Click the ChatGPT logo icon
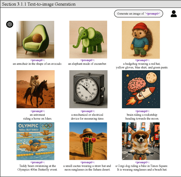 click(x=10, y=25)
